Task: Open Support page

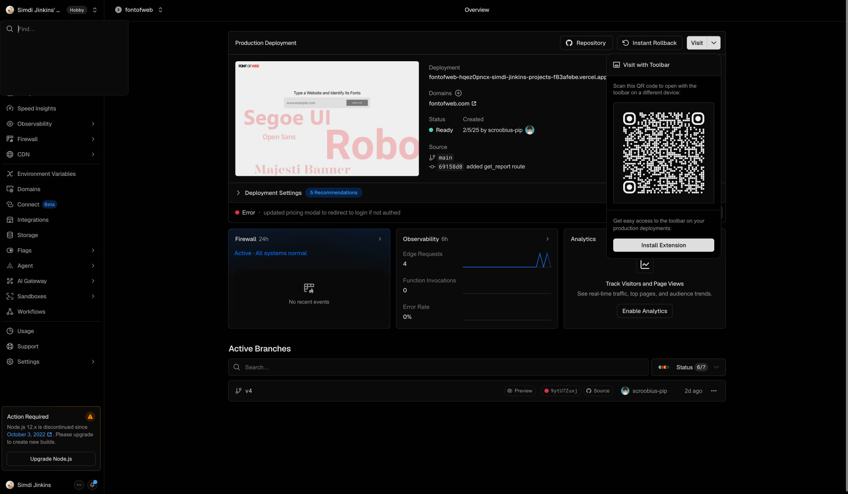Action: coord(51,346)
